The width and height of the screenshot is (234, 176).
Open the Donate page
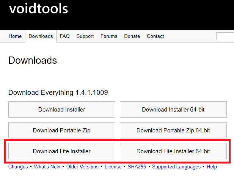[x=132, y=36]
